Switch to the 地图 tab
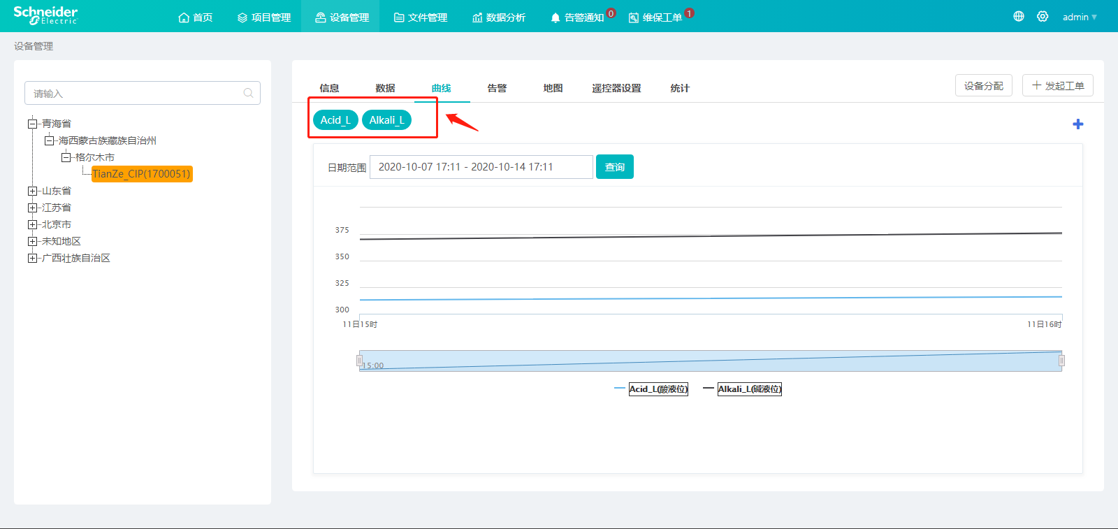Viewport: 1118px width, 529px height. (553, 88)
